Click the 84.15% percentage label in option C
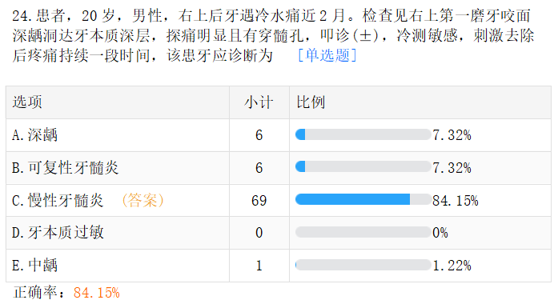558x304 pixels. point(456,201)
